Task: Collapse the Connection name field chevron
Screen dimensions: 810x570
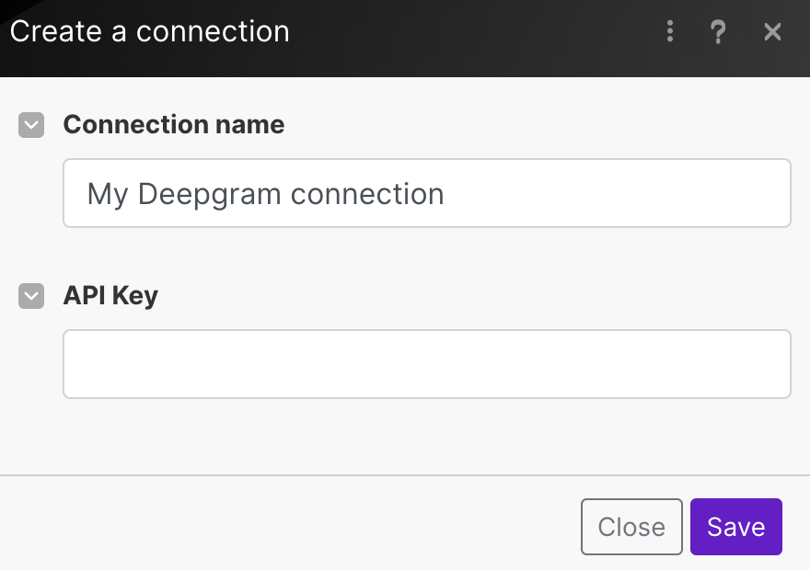Action: (x=31, y=125)
